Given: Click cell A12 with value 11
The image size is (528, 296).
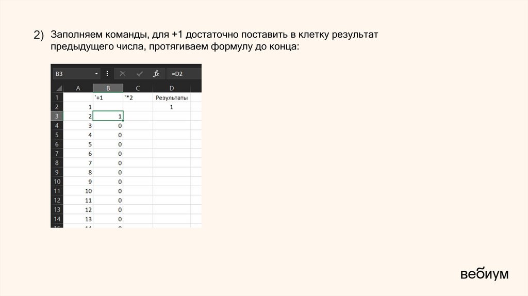Looking at the screenshot, I should point(78,201).
